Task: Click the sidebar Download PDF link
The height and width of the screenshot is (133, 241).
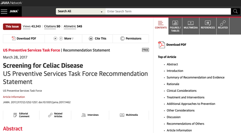Action: point(176,45)
